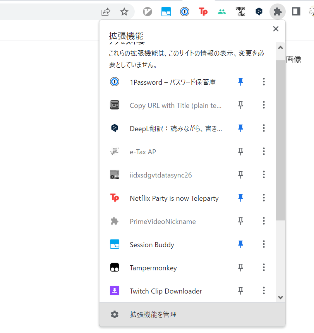Screen dimensions: 314x333
Task: Select the Tampermonkey entry
Action: coord(153,268)
